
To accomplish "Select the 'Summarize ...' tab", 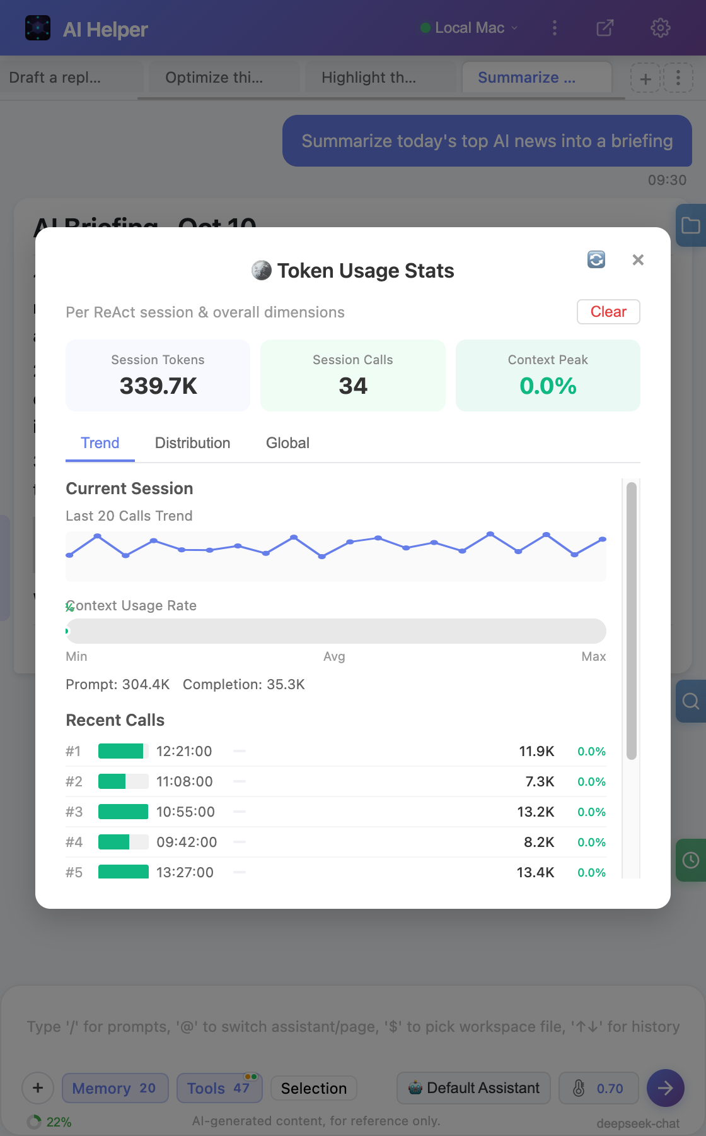I will coord(537,78).
